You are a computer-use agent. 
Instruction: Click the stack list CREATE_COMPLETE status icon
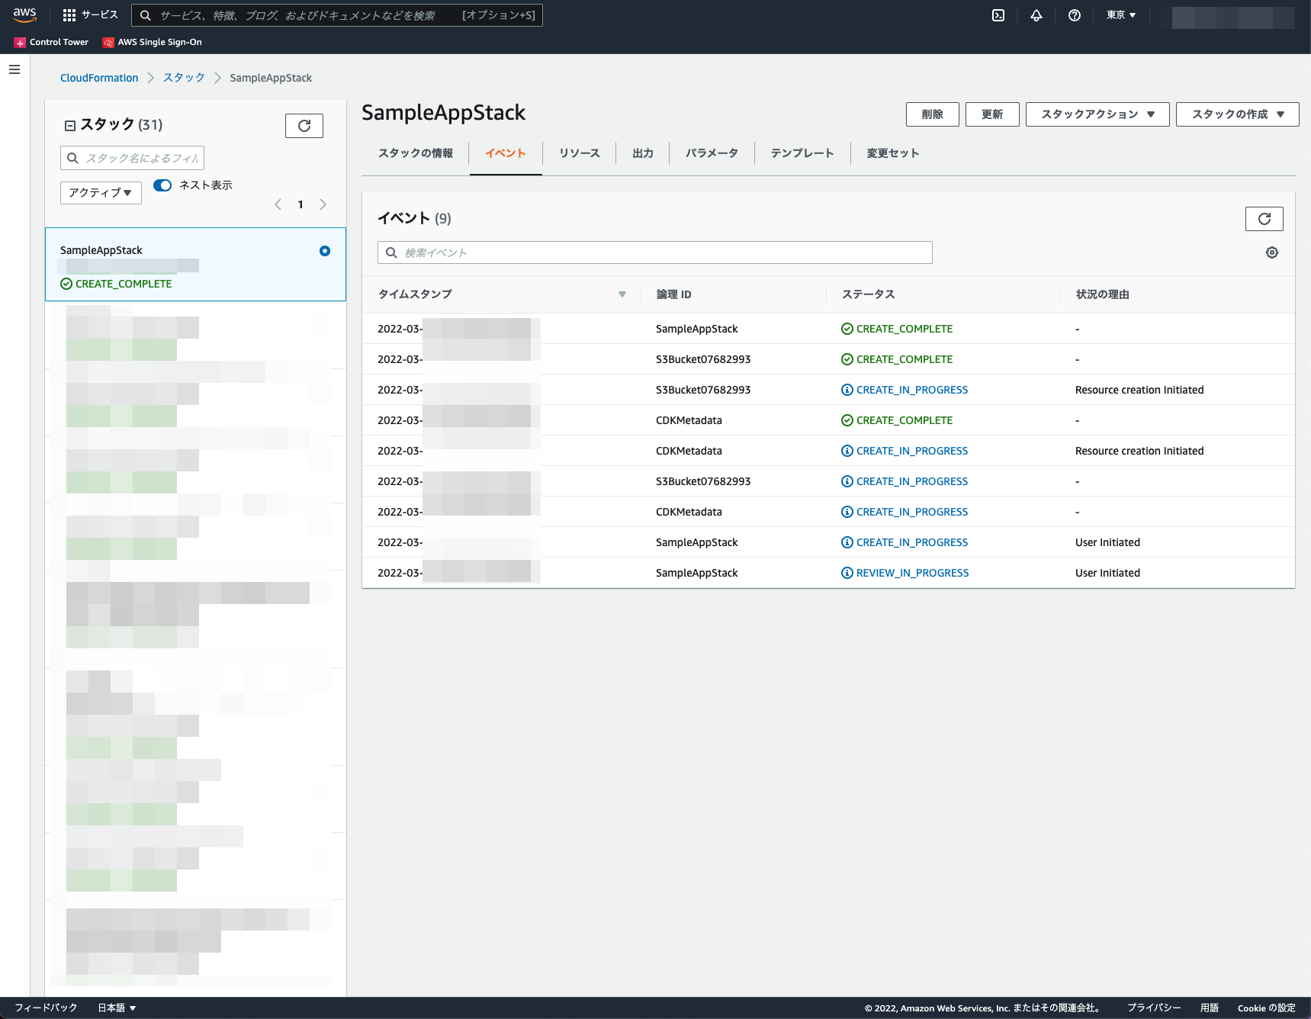66,284
